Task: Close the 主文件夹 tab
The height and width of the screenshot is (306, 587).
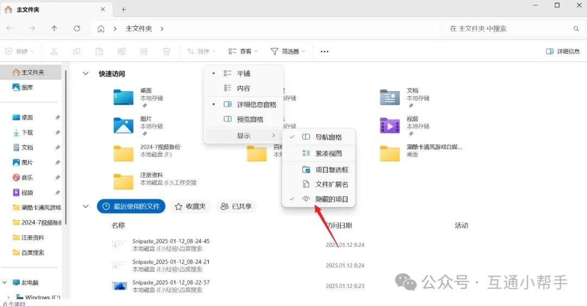Action: click(x=103, y=9)
